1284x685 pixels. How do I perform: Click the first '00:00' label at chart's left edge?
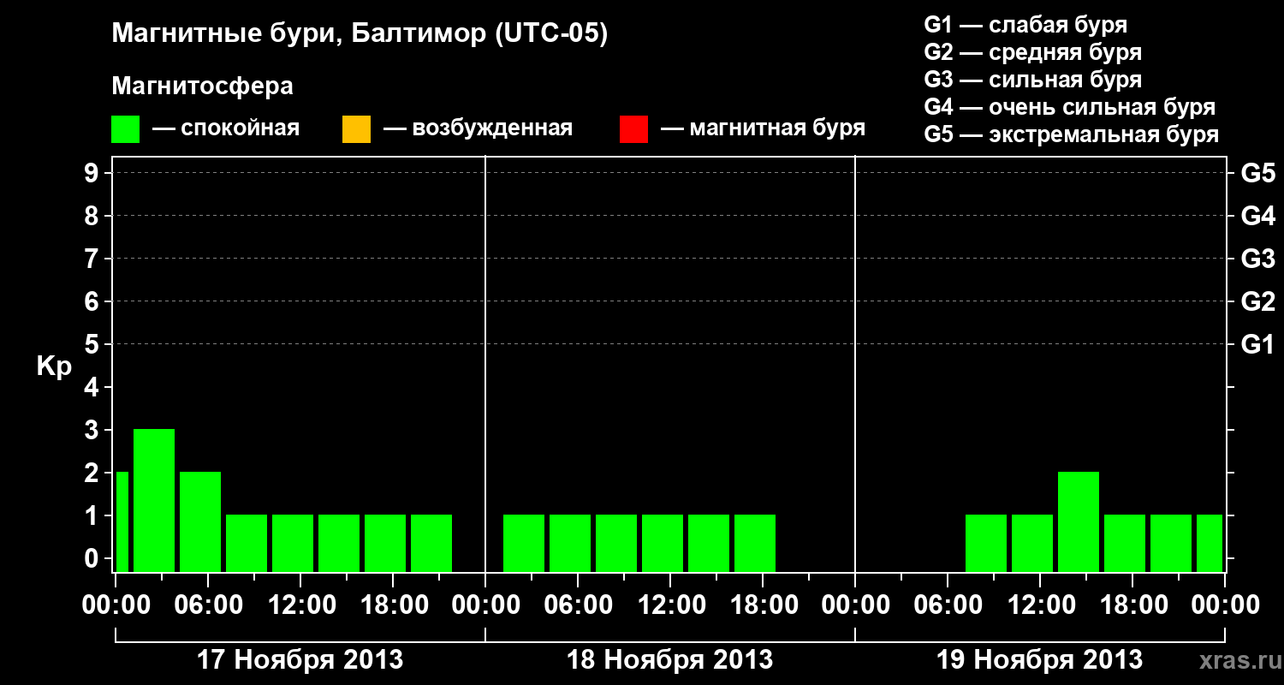116,605
